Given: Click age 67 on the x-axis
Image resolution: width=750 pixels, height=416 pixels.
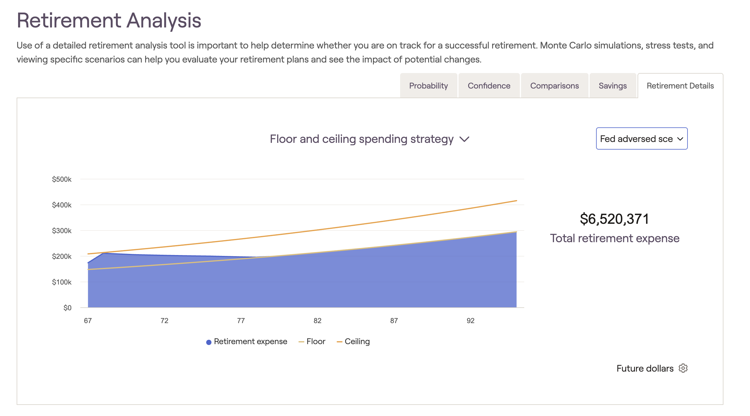Looking at the screenshot, I should pyautogui.click(x=88, y=320).
